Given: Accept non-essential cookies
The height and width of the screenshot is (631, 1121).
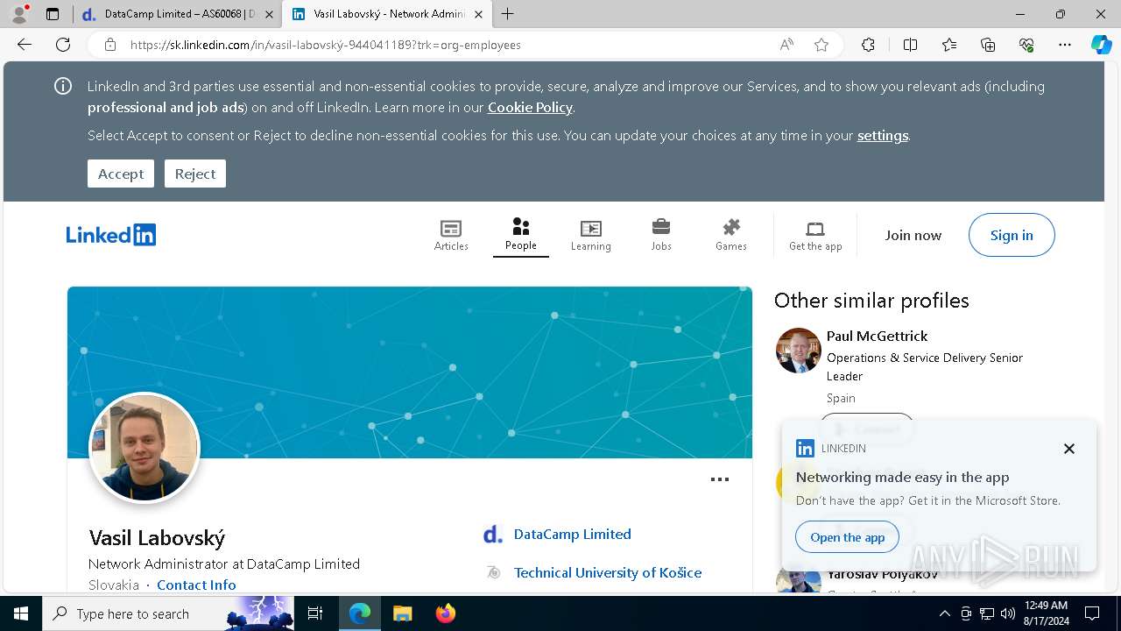Looking at the screenshot, I should 121,174.
